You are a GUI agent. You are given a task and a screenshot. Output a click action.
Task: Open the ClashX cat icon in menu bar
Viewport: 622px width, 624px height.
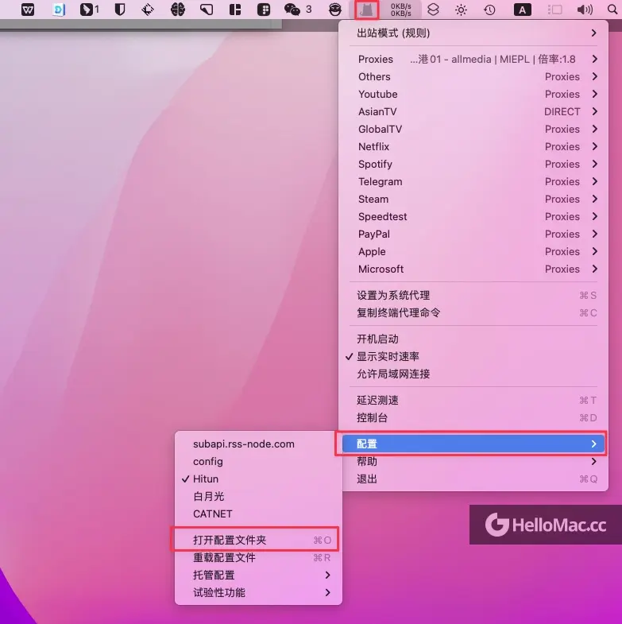(366, 10)
